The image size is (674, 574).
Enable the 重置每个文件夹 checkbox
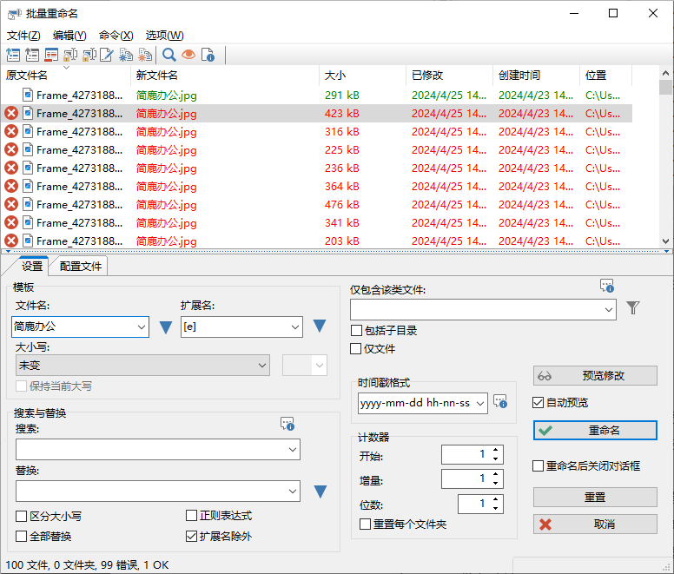click(x=366, y=525)
